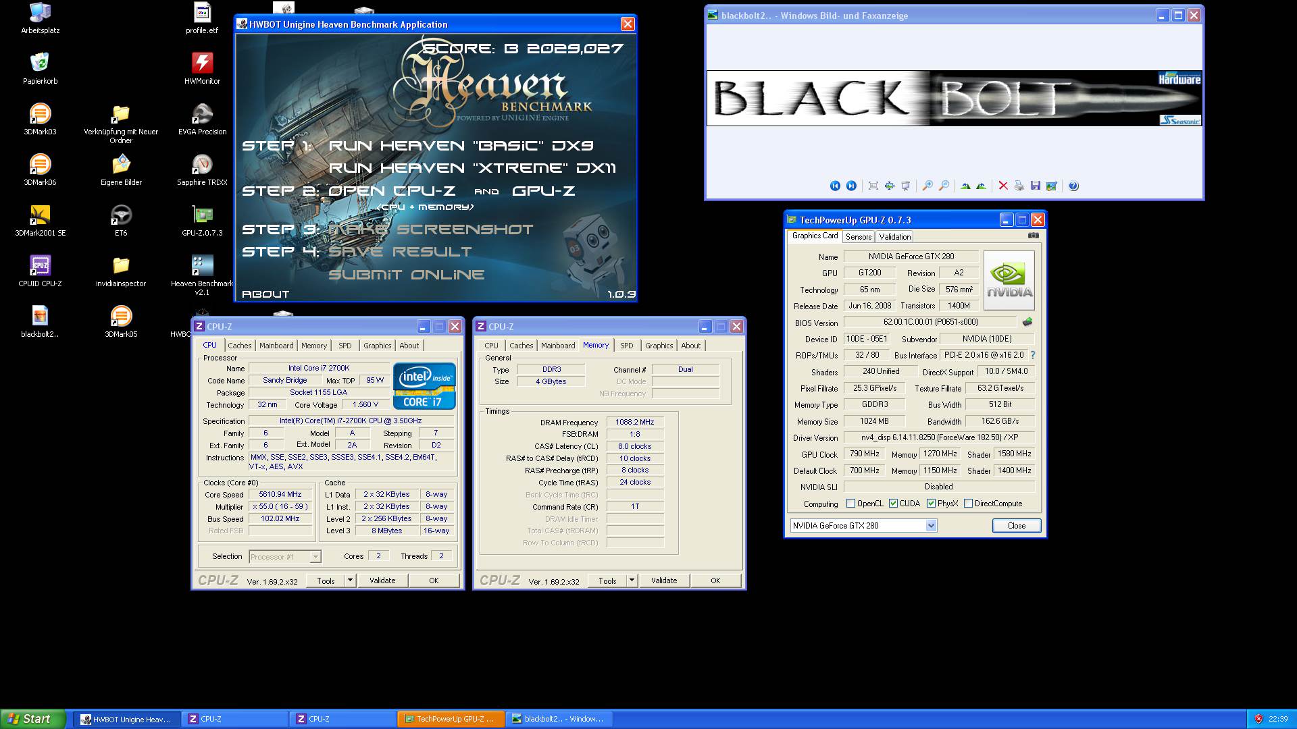This screenshot has height=729, width=1297.
Task: Click ABOUT in Heaven Benchmark window
Action: pos(265,294)
